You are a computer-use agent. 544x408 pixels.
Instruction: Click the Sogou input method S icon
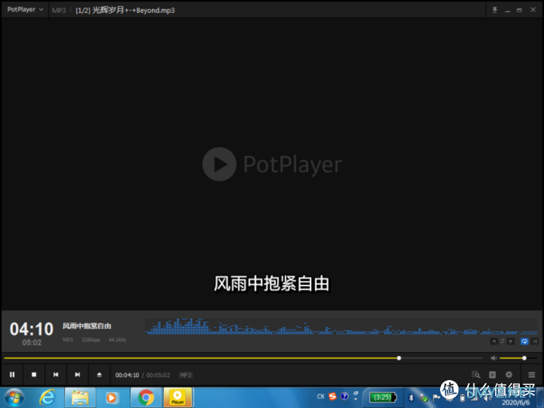click(332, 396)
